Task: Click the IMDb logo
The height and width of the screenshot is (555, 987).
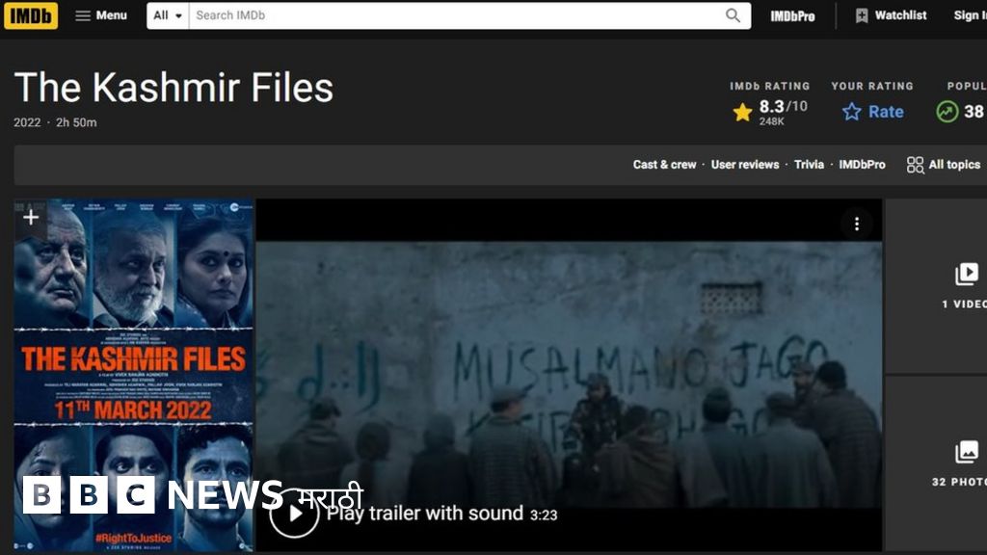Action: [x=31, y=15]
